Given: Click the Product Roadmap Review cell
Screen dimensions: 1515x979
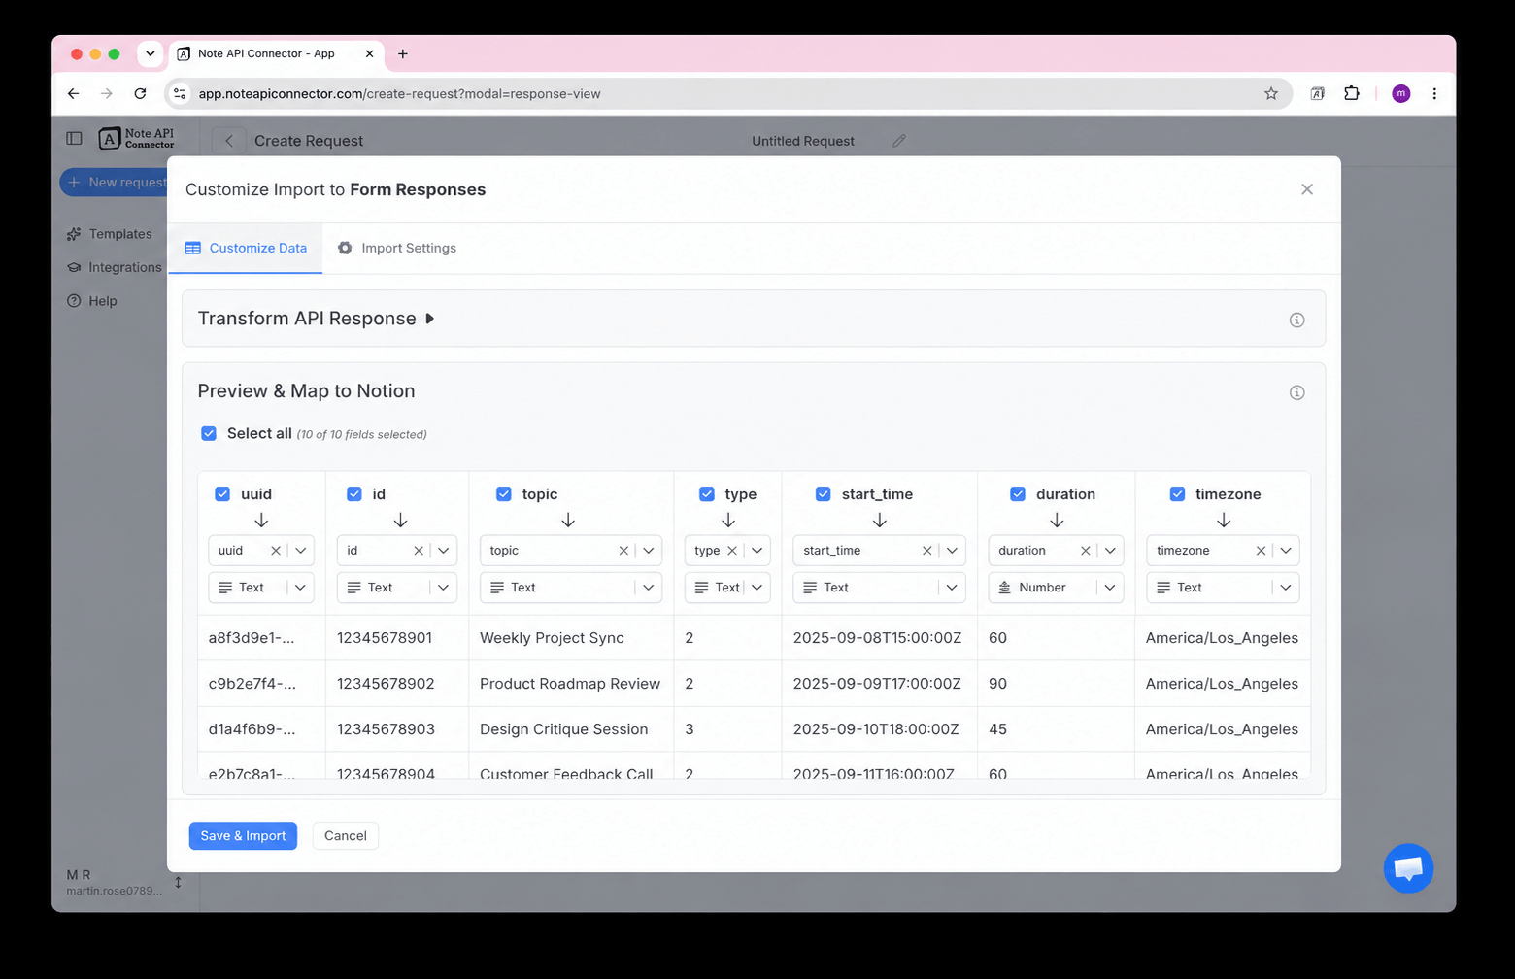Looking at the screenshot, I should click(571, 684).
